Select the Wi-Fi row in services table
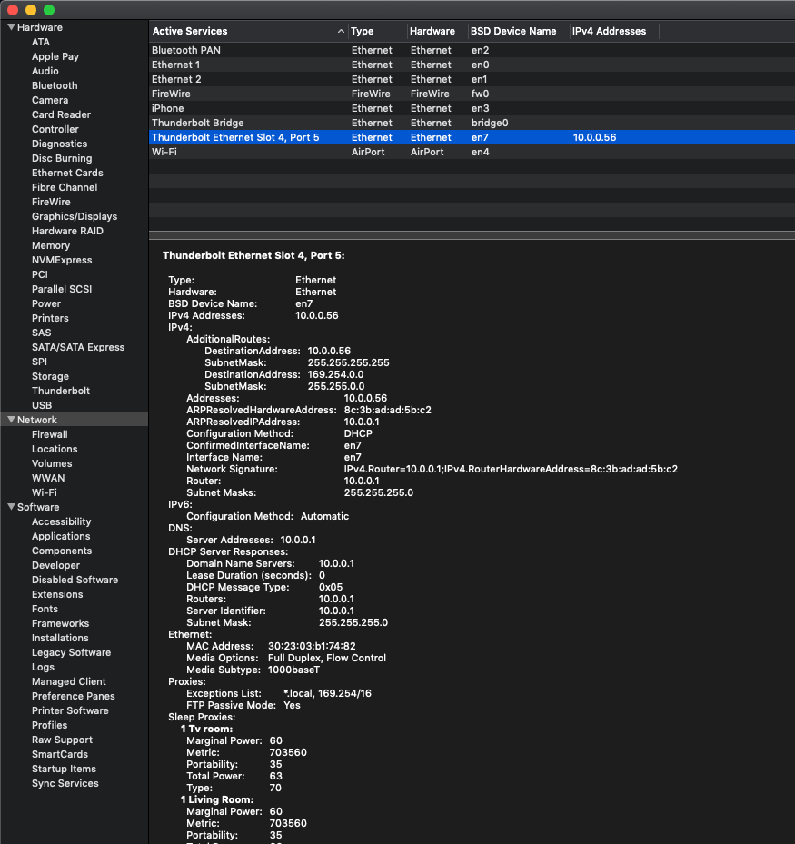 pyautogui.click(x=166, y=152)
